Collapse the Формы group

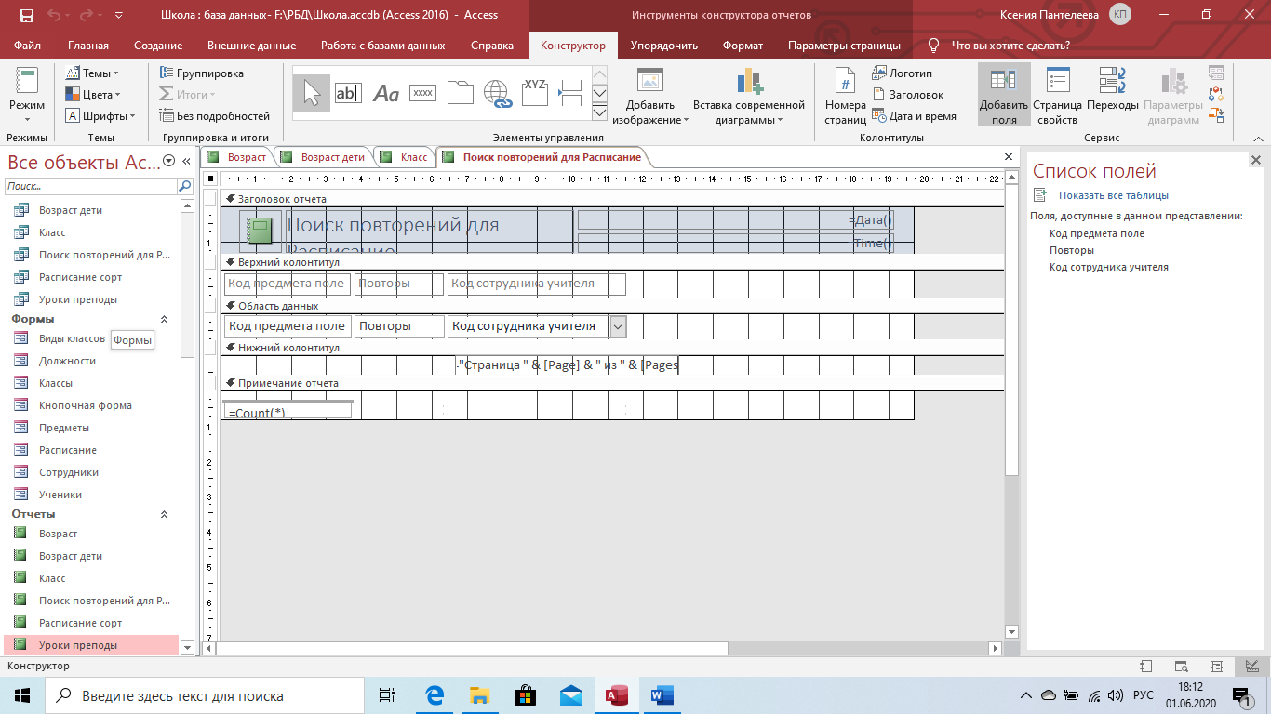165,319
